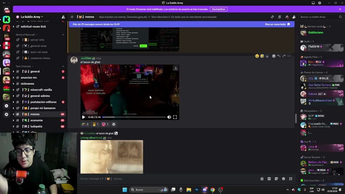Image resolution: width=345 pixels, height=194 pixels.
Task: Collapse the Text Channels category
Action: 25,66
